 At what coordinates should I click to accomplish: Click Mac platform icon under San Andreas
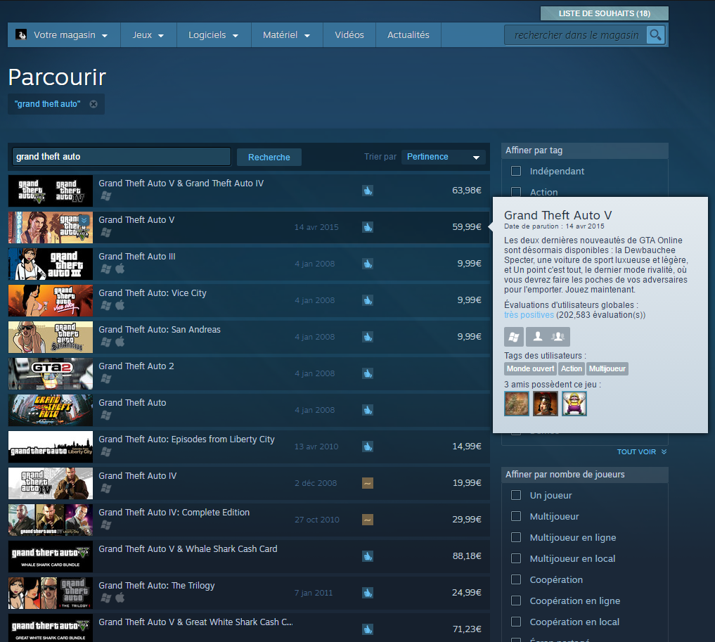click(120, 342)
